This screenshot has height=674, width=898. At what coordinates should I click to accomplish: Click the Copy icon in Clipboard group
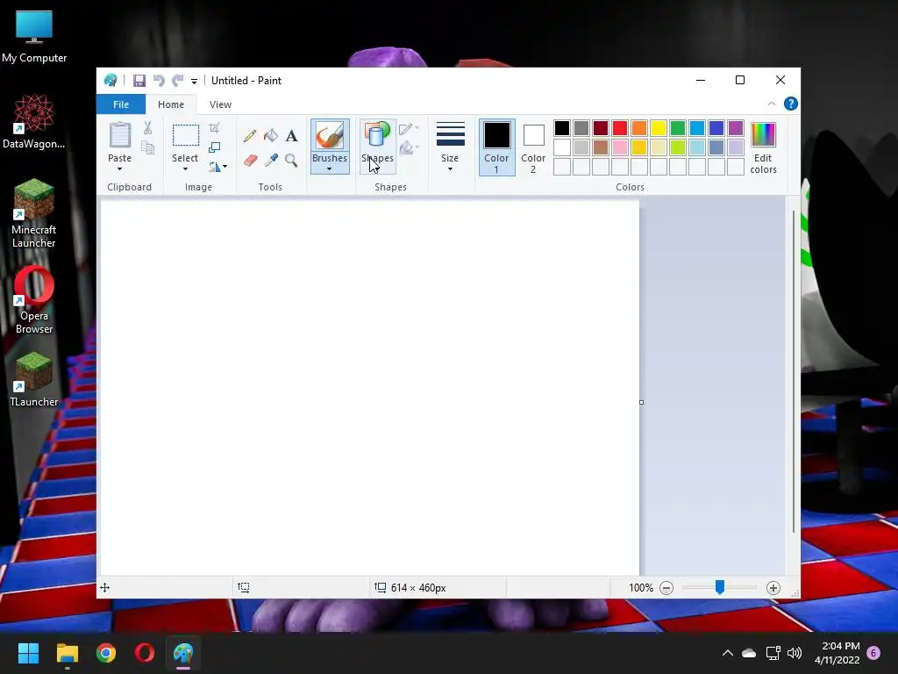[147, 147]
